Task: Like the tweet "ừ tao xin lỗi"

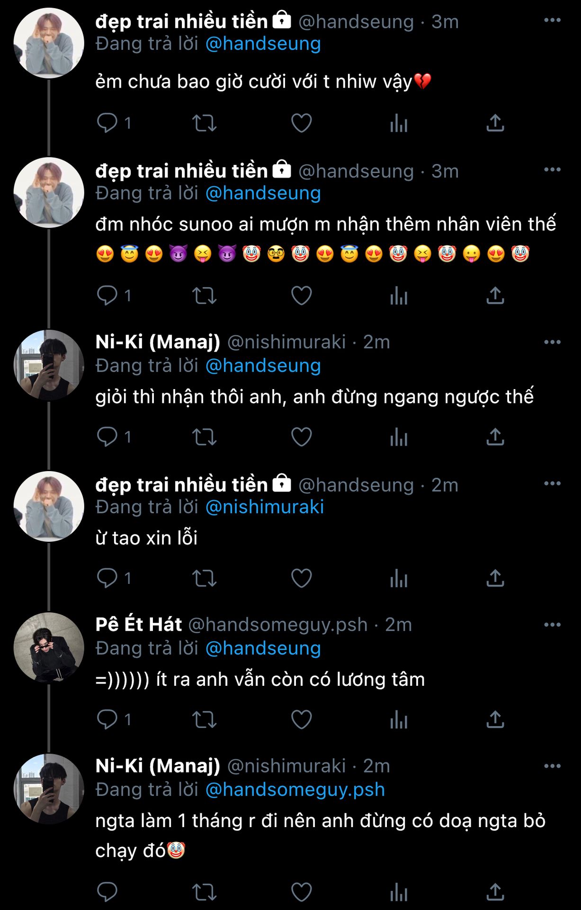Action: coord(301,578)
